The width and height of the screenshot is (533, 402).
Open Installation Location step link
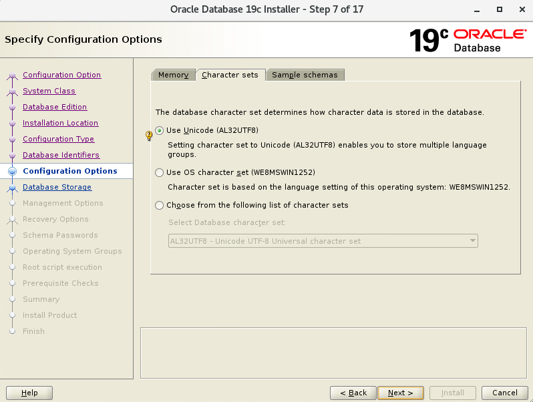pos(61,123)
